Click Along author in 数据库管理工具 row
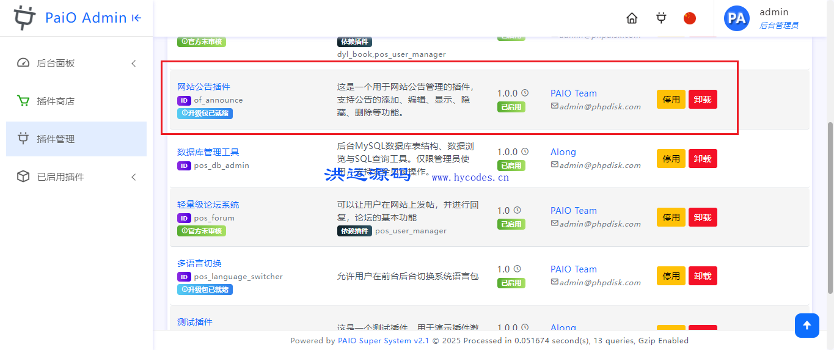 point(563,152)
